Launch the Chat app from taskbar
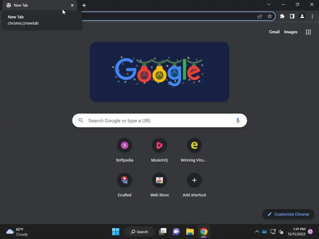Screen dimensions: 319x239 click(x=176, y=232)
